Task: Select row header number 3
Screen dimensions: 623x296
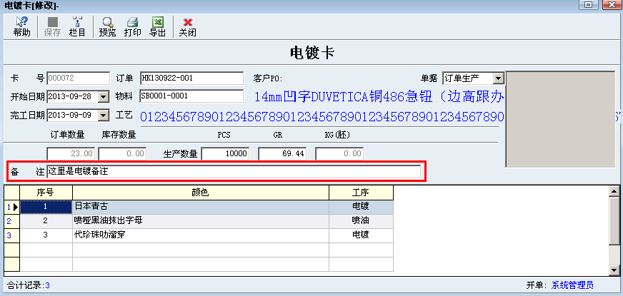Action: (12, 235)
